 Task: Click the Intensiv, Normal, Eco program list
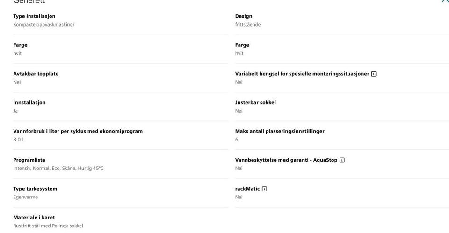(x=58, y=169)
